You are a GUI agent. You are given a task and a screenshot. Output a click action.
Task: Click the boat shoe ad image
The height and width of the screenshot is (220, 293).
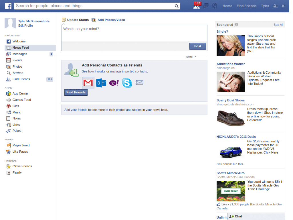231,118
